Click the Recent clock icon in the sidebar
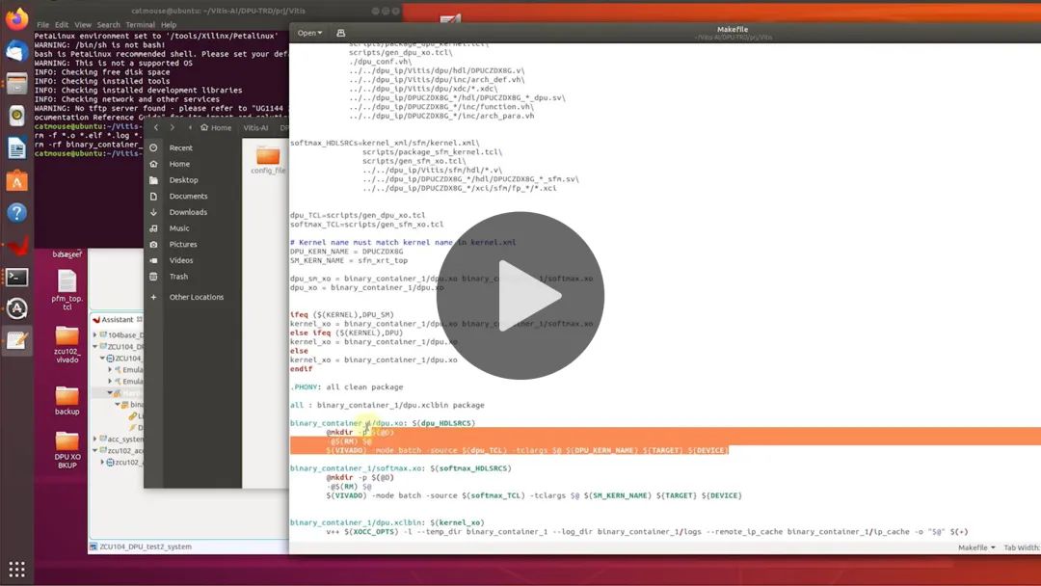Screen dimensions: 1041x586 [x=153, y=147]
